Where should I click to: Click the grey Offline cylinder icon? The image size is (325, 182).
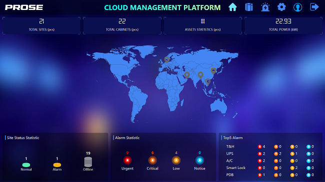88,162
